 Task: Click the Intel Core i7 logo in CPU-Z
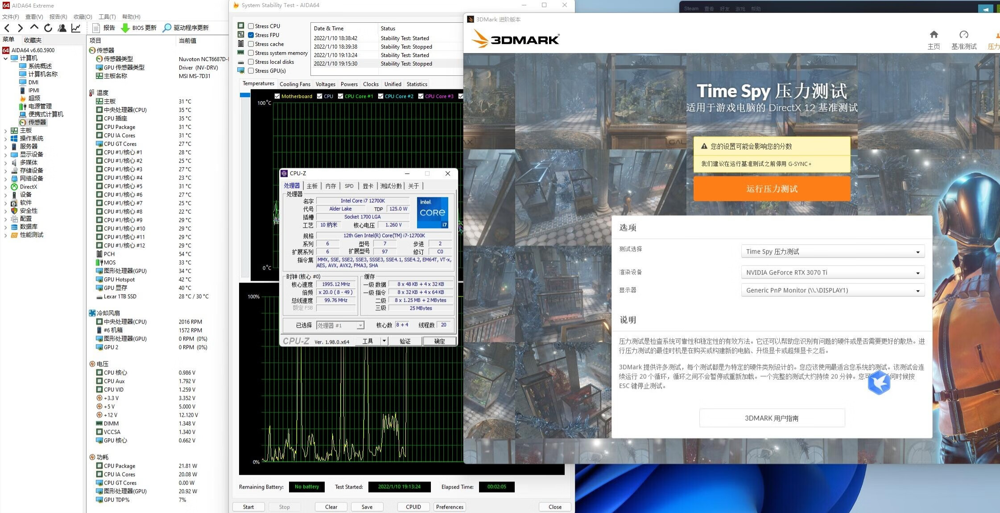(432, 213)
